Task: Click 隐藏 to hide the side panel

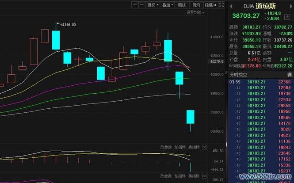Action: [x=211, y=5]
